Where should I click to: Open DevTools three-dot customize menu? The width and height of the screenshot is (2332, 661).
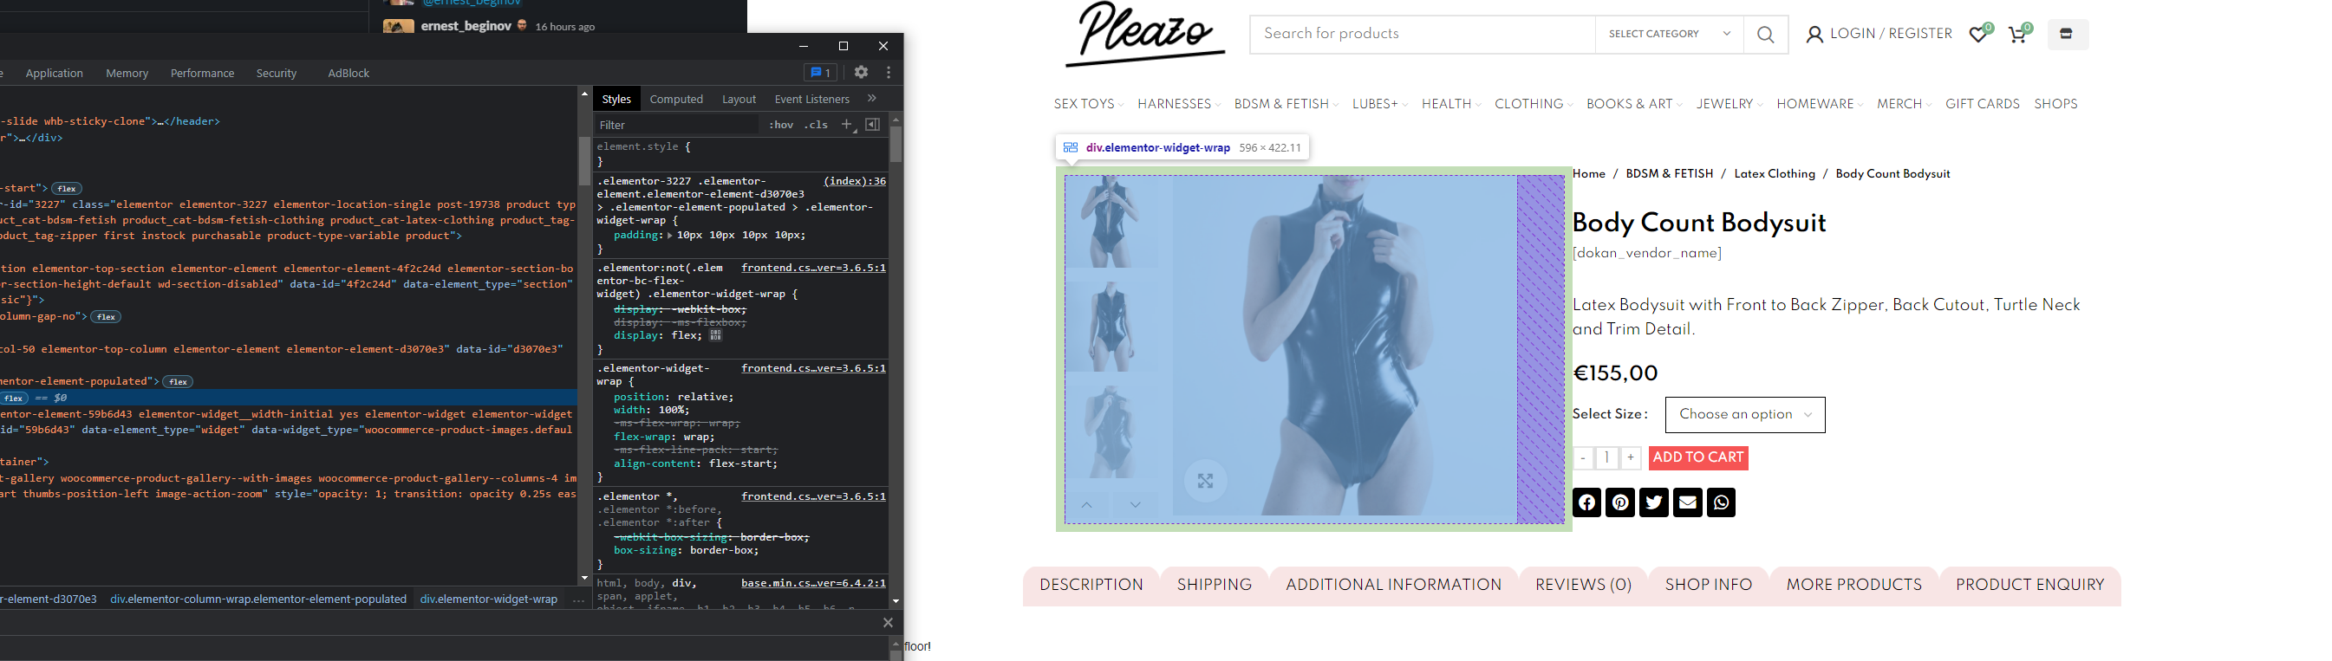[x=889, y=73]
